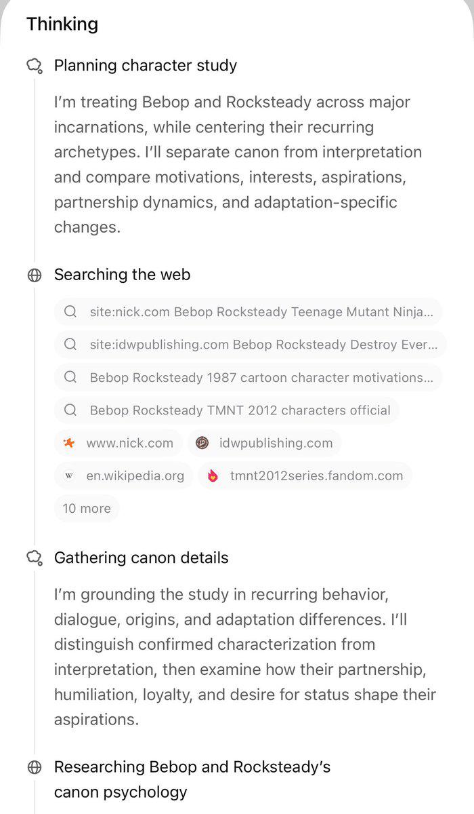Collapse the Planning character study step
Image resolution: width=474 pixels, height=814 pixels.
click(146, 66)
